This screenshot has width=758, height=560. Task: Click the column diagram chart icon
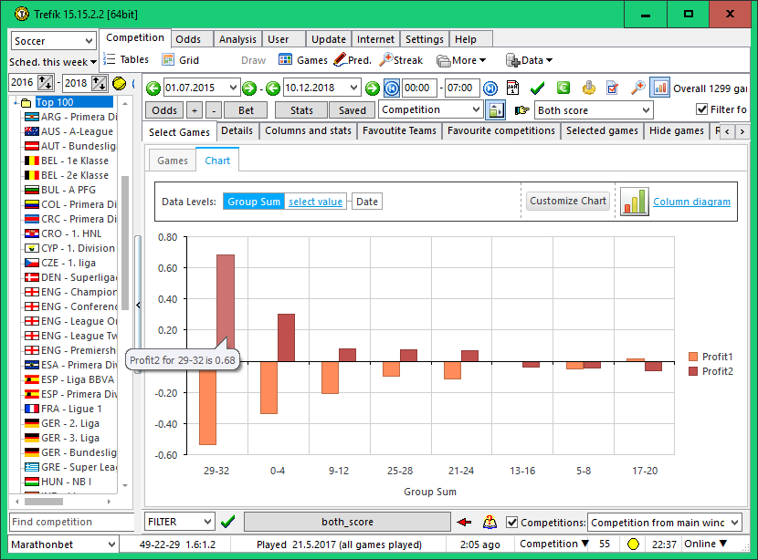pyautogui.click(x=634, y=202)
